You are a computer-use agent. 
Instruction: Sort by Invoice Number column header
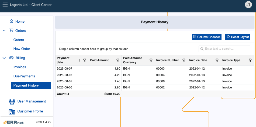click(x=168, y=60)
